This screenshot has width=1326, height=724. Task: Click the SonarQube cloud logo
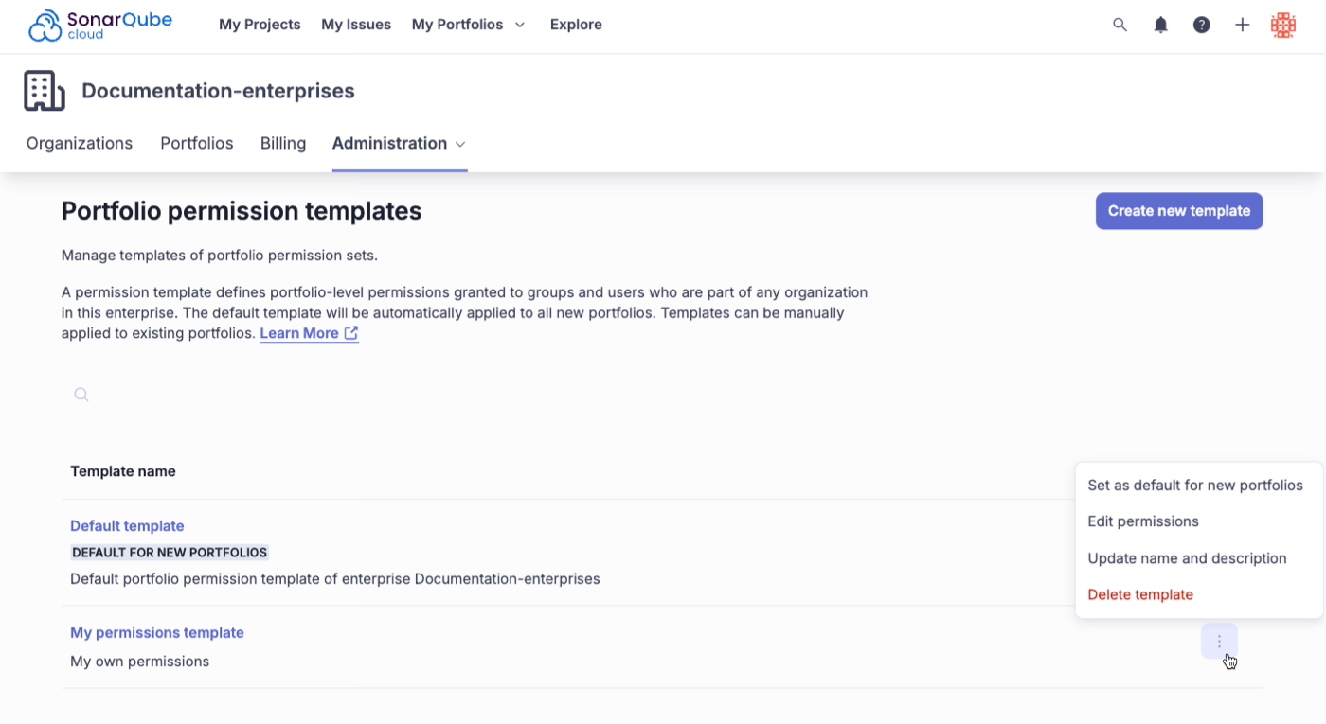(x=99, y=26)
